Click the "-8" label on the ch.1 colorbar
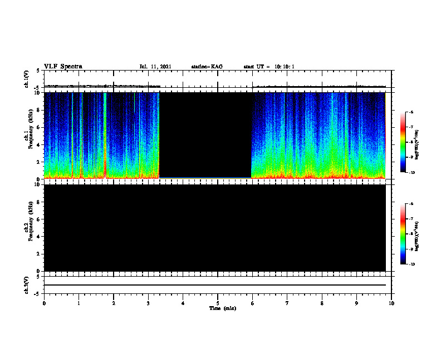Screen dimensions: 441x340 tap(411, 142)
